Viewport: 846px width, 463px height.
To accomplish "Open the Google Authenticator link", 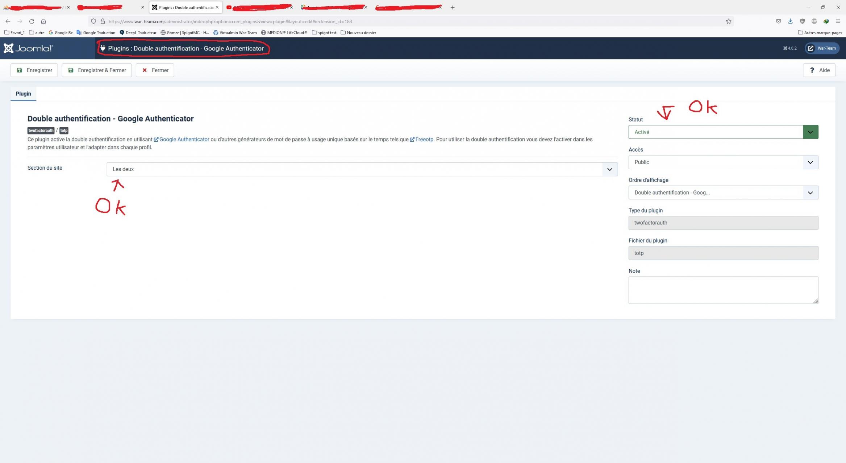I will pyautogui.click(x=182, y=139).
